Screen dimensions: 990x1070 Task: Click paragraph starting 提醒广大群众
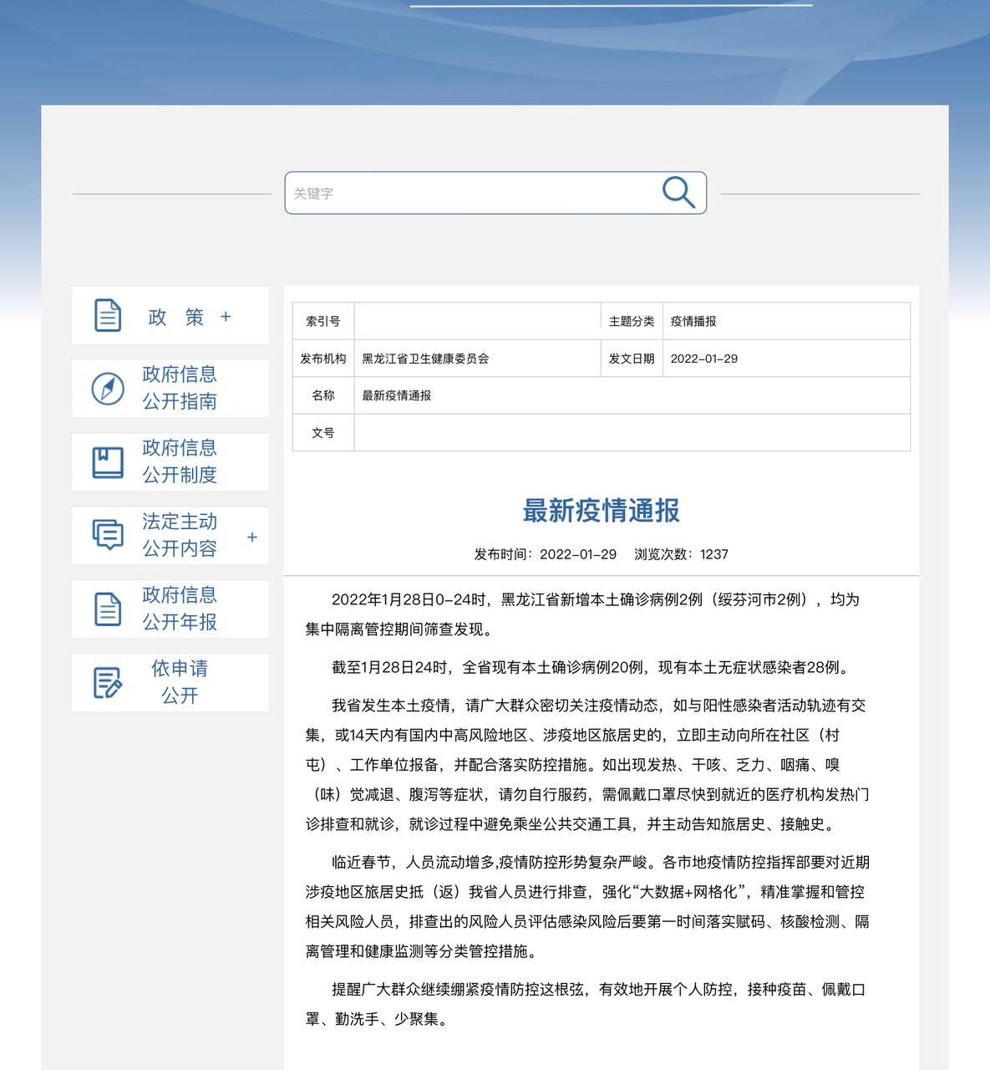click(586, 1004)
